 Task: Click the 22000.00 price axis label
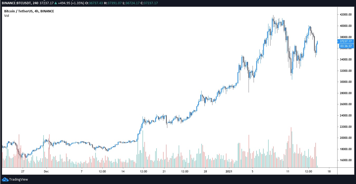pyautogui.click(x=346, y=127)
